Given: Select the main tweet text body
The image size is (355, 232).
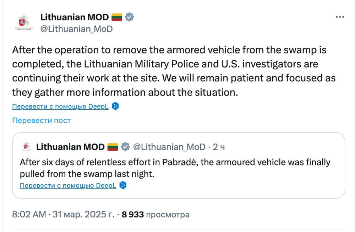Looking at the screenshot, I should click(174, 71).
